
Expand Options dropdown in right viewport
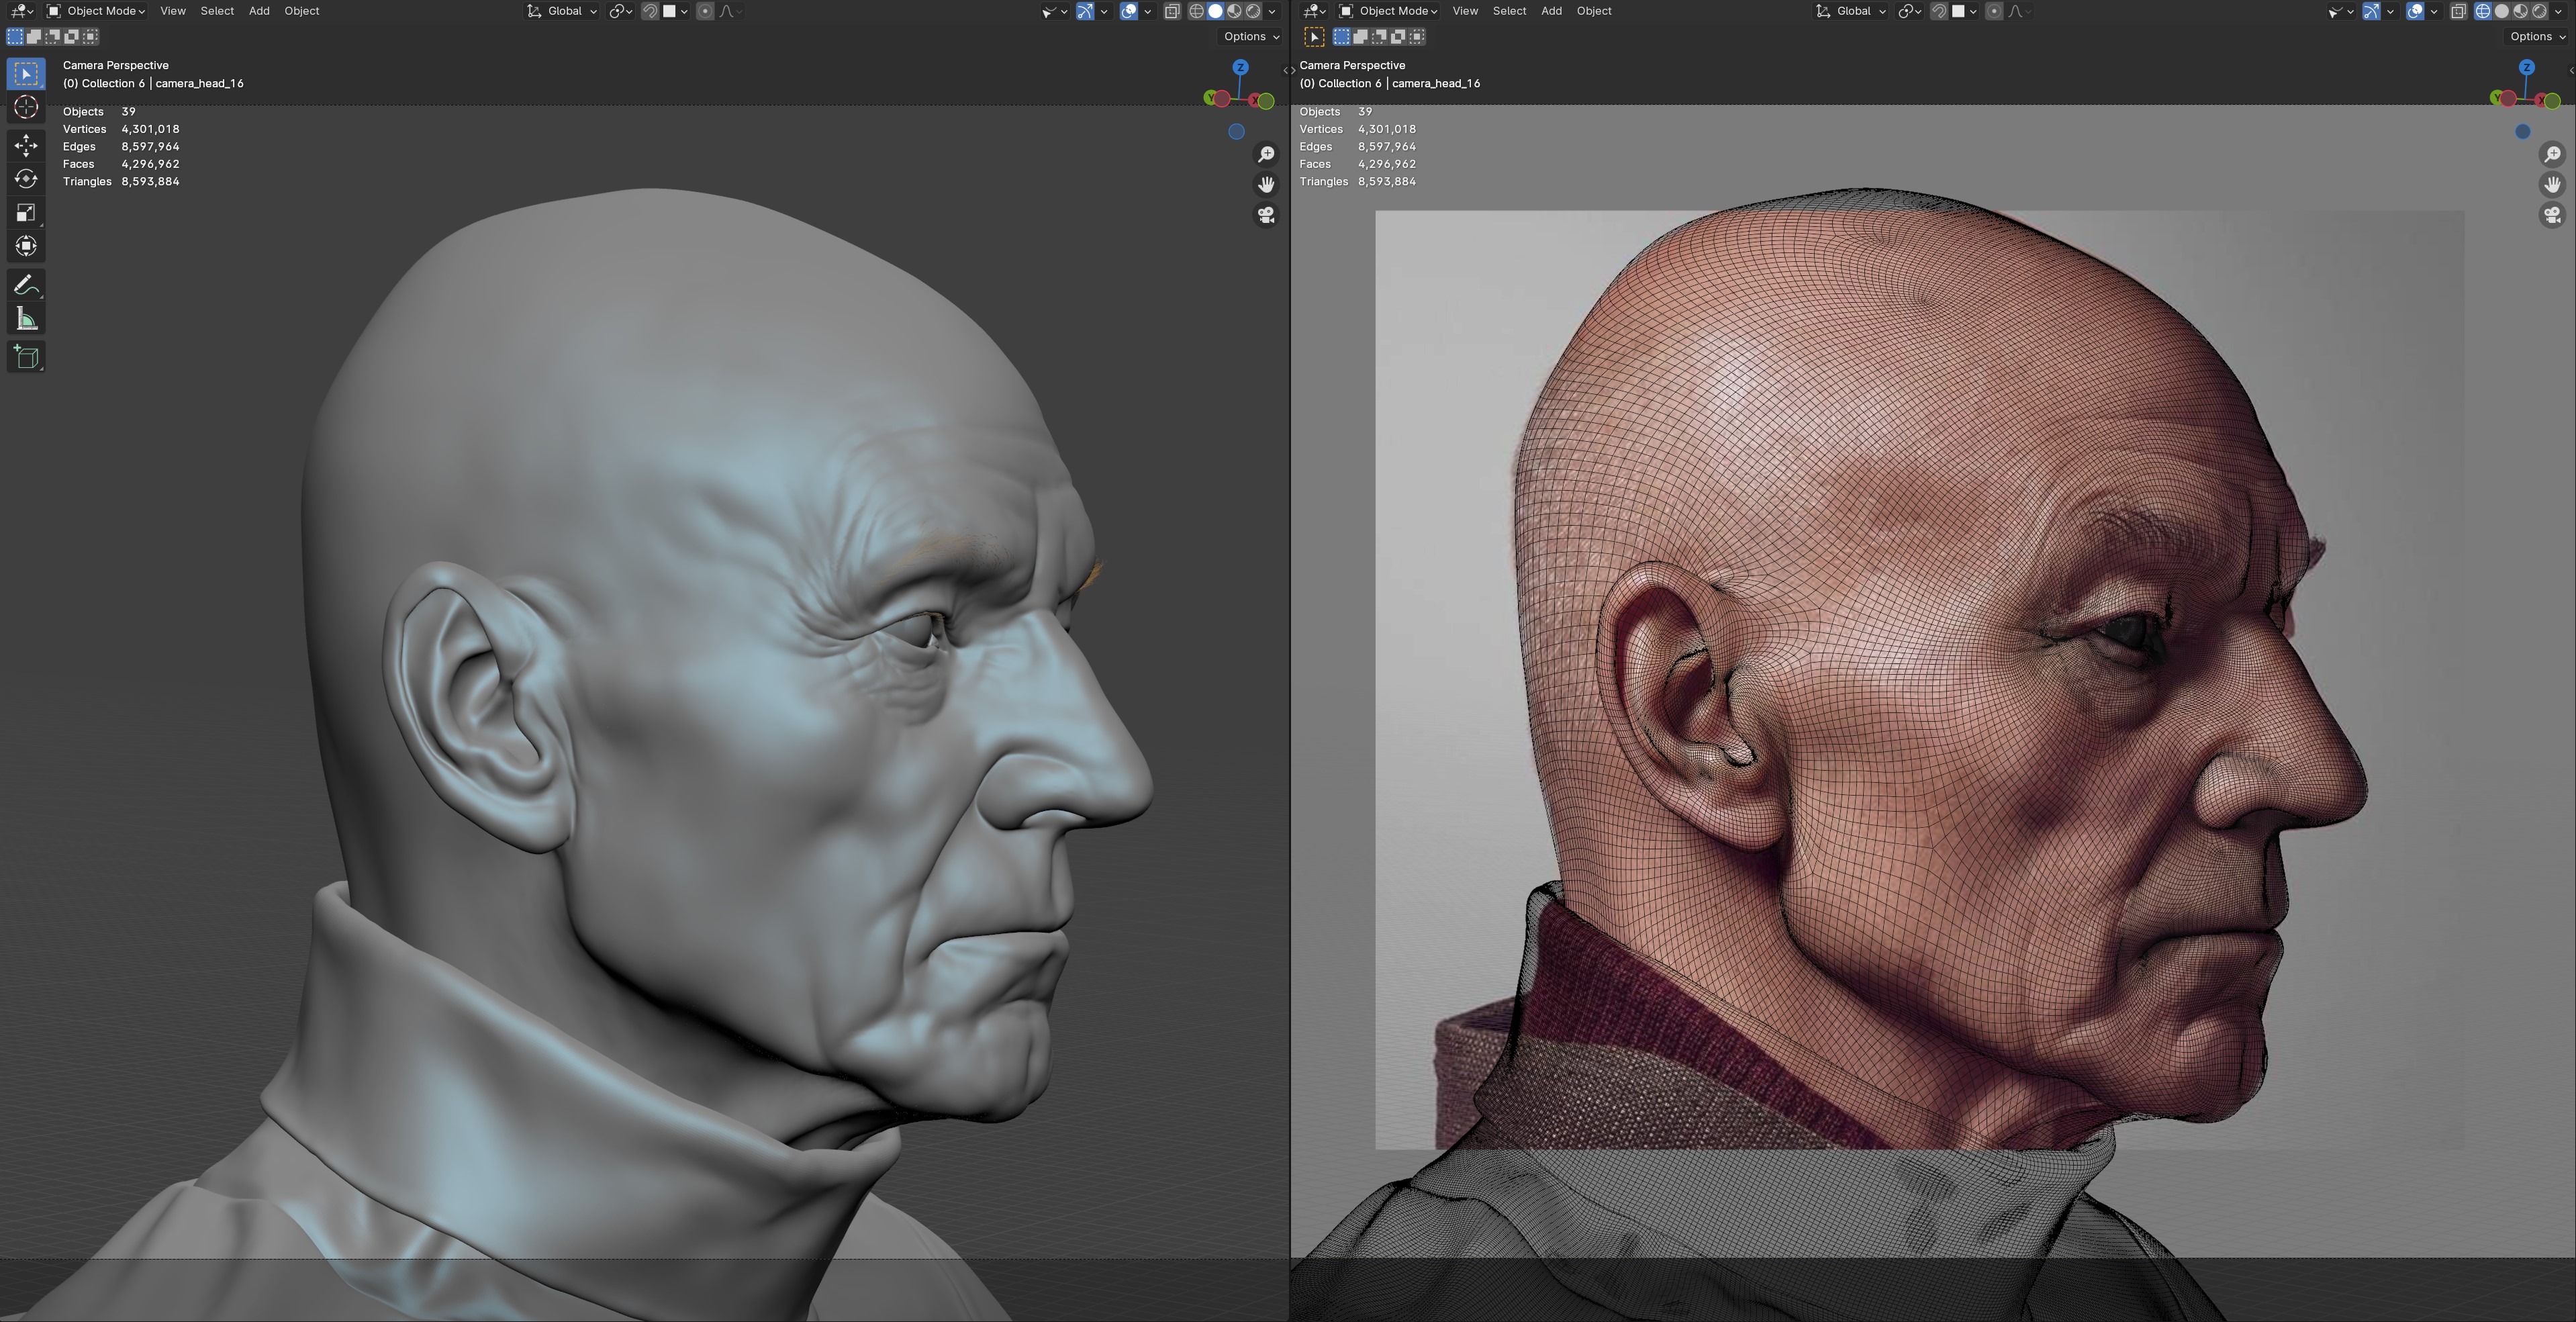pos(2536,36)
